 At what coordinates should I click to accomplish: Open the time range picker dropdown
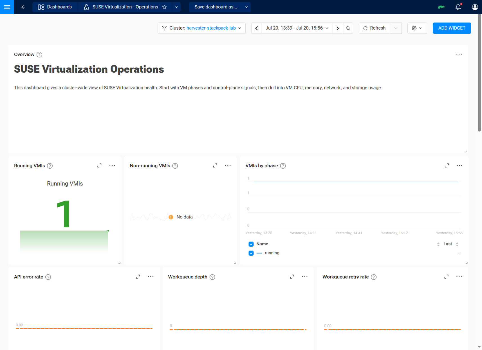(297, 28)
